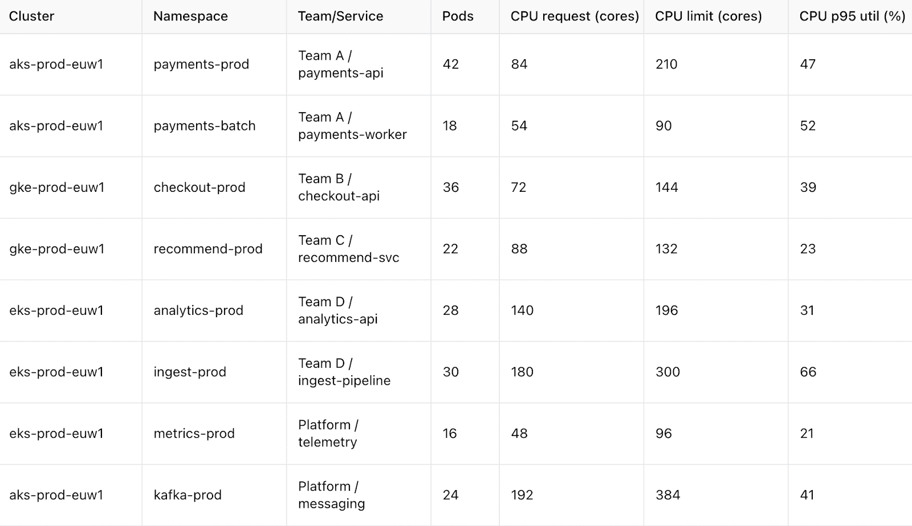The width and height of the screenshot is (912, 526).
Task: Select the ingest-prod namespace cell
Action: pos(190,372)
